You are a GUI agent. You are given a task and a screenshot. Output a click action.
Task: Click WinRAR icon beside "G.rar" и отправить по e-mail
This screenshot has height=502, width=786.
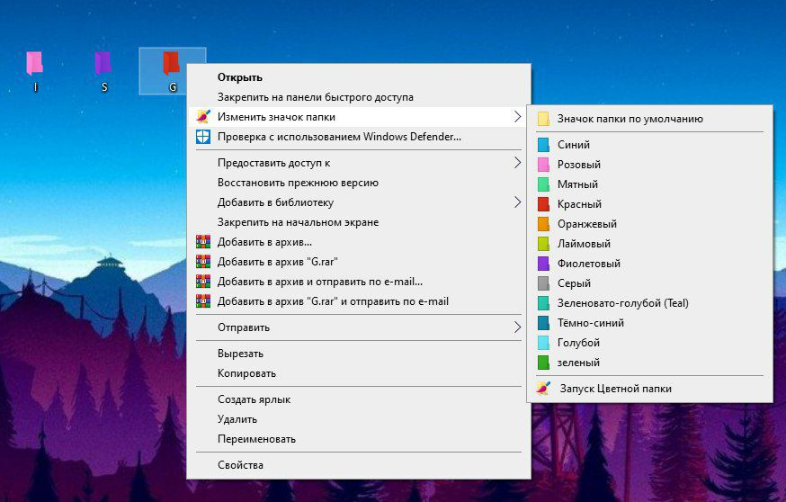[x=203, y=301]
